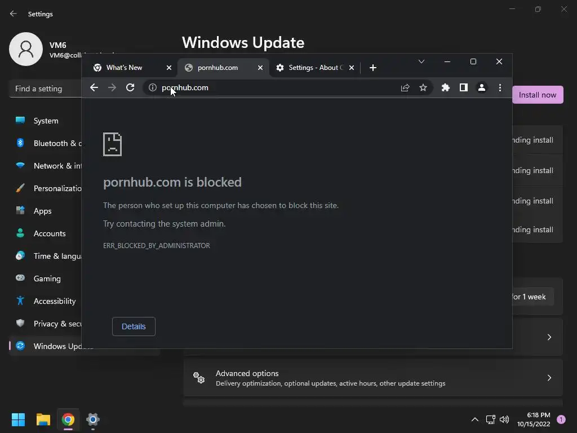Open the Chrome tab search dropdown arrow
Image resolution: width=577 pixels, height=433 pixels.
421,61
